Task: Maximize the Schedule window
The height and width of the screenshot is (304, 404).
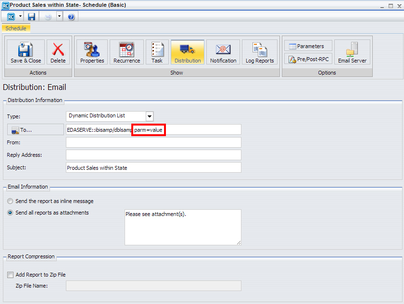Action: click(391, 6)
